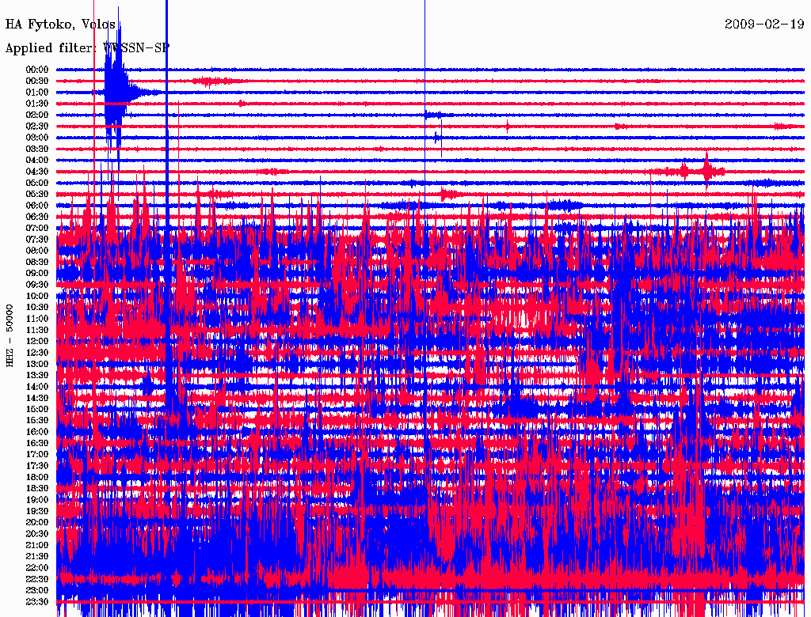Select the 21:30 time label

click(37, 557)
